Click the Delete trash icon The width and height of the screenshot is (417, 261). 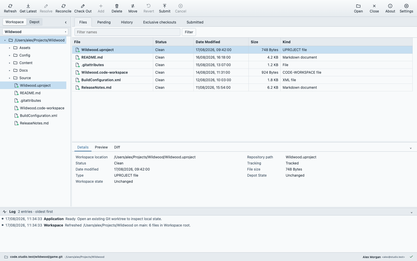click(117, 6)
